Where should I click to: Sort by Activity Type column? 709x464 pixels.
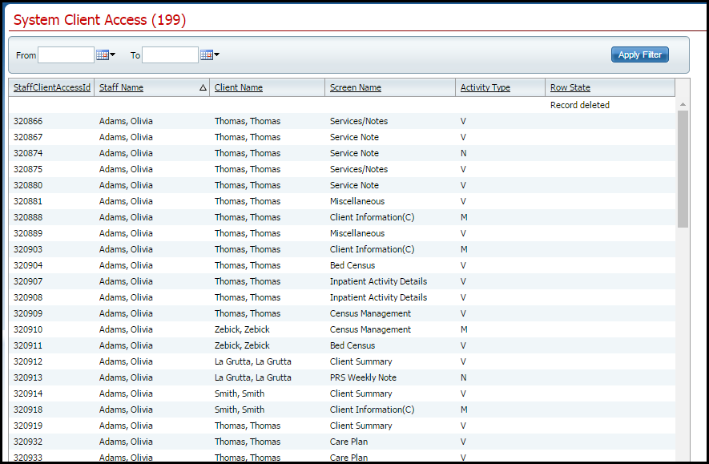pos(485,88)
